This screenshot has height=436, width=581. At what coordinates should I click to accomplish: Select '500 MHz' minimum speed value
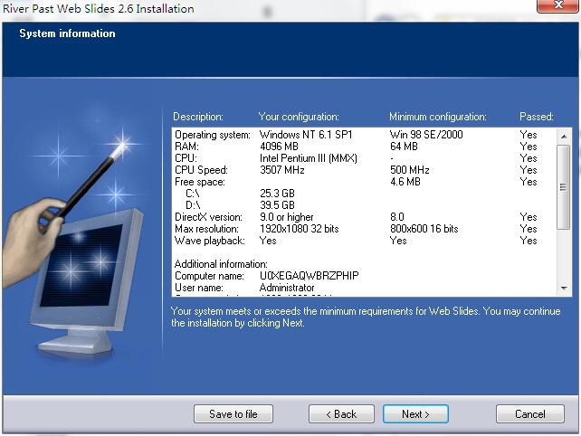pos(409,170)
